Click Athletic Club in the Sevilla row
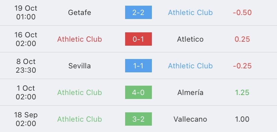This screenshot has height=132, width=277. (190, 66)
